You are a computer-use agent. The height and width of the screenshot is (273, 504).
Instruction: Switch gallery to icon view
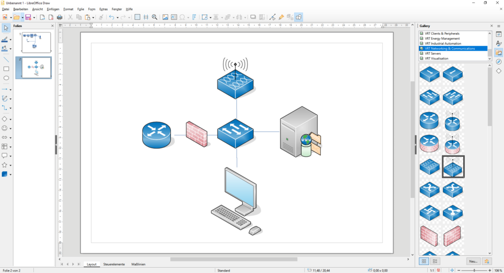tap(424, 261)
